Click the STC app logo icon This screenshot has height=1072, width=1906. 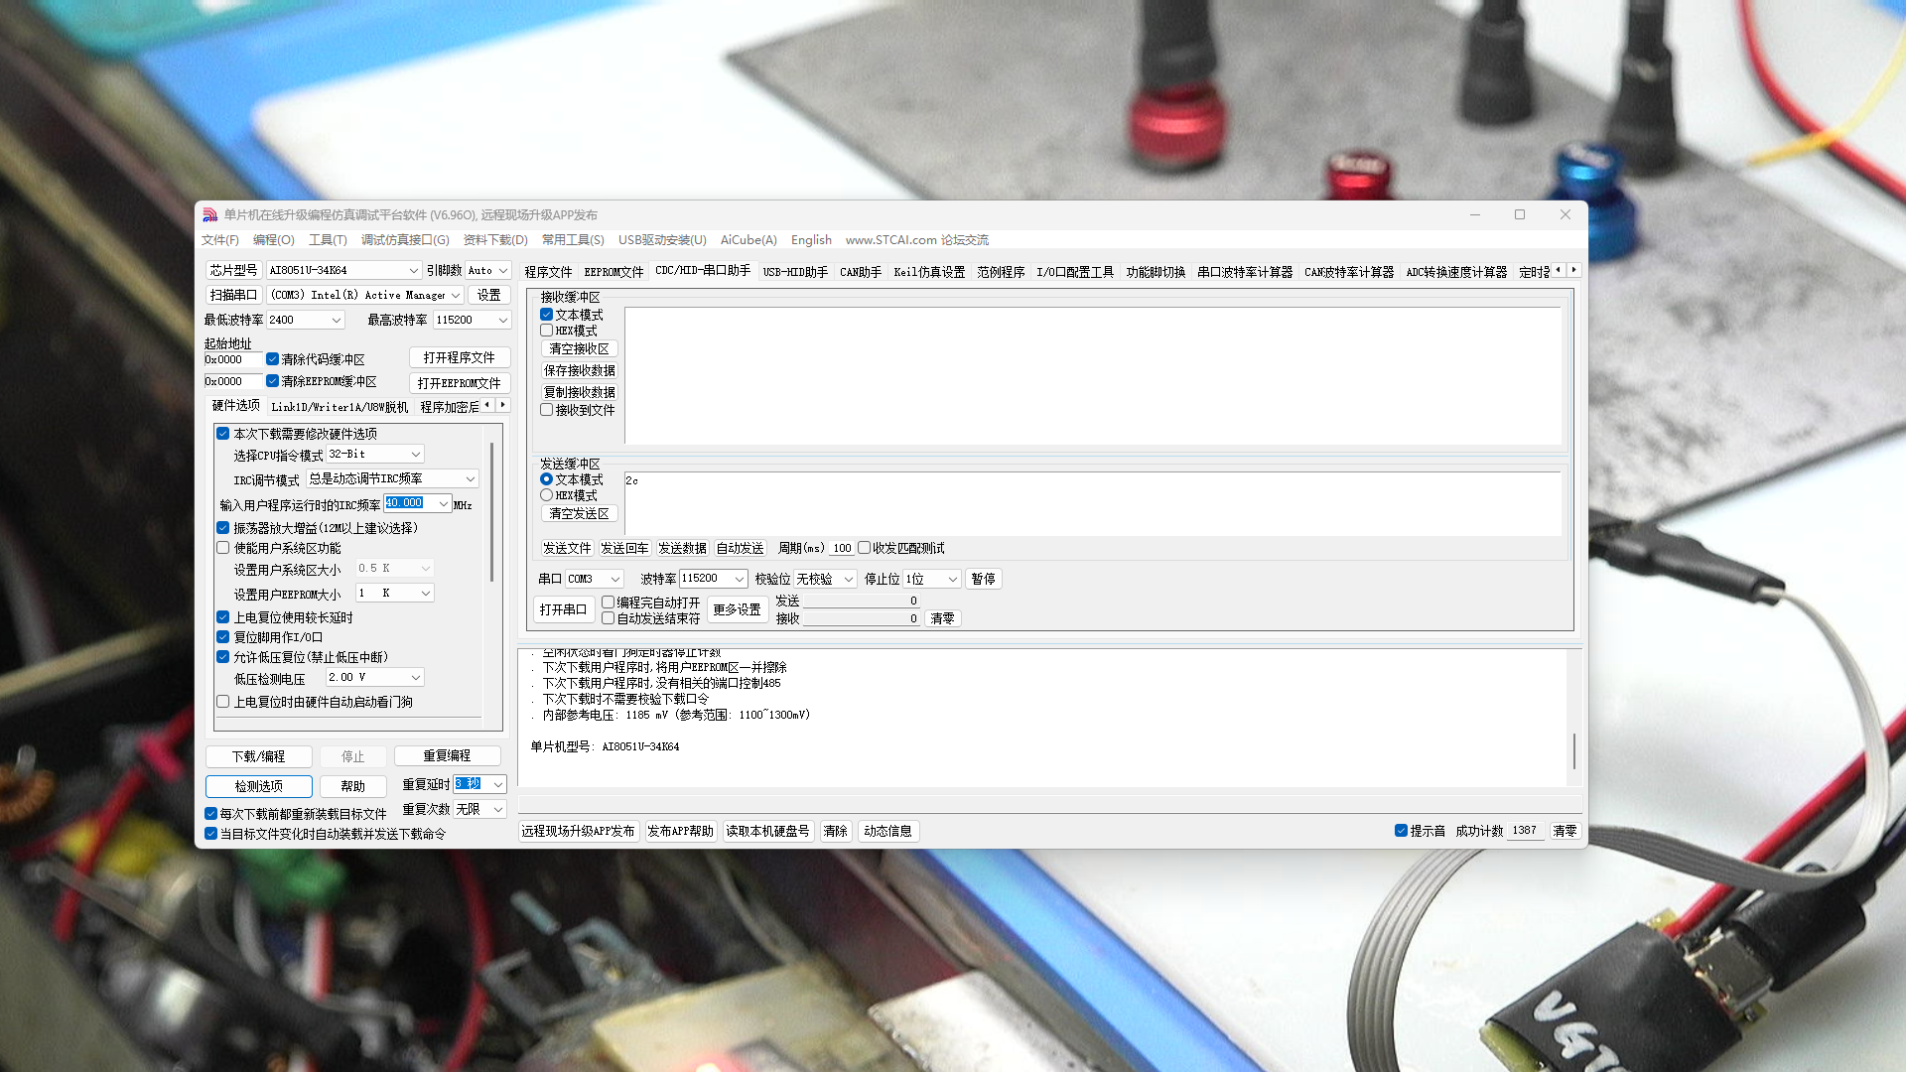[x=209, y=214]
